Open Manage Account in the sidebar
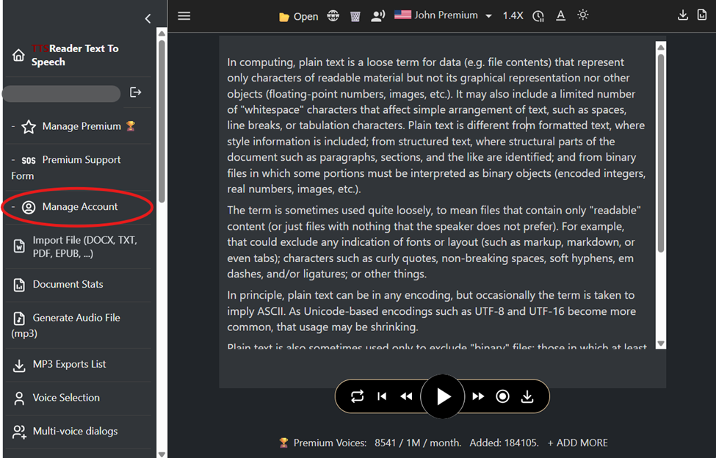 click(79, 207)
